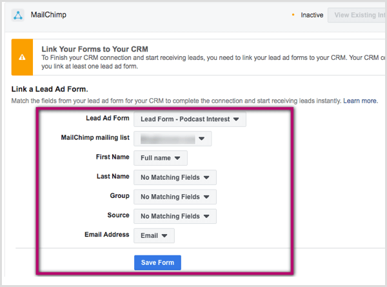387x287 pixels.
Task: Click the Group field label
Action: 120,195
